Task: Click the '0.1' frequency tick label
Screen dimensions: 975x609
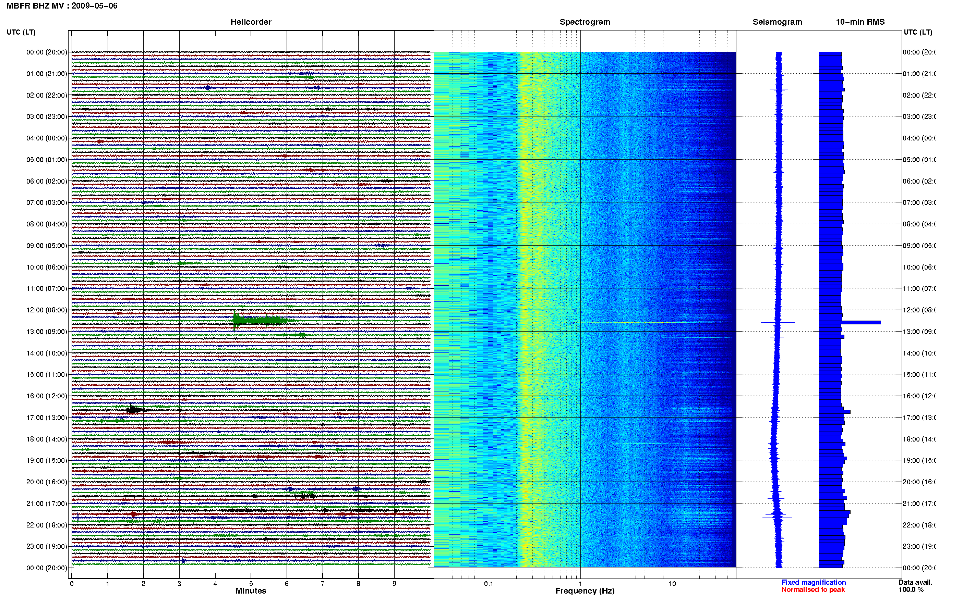Action: [x=489, y=584]
